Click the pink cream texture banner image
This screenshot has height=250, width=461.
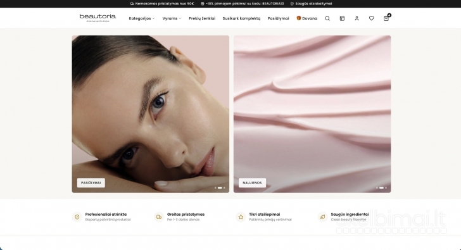click(312, 114)
